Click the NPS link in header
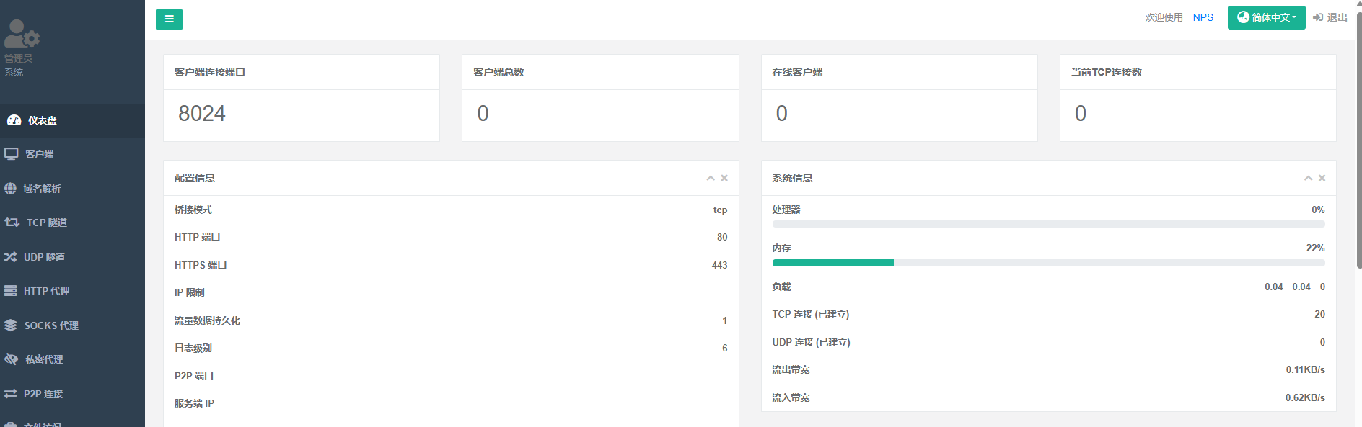 click(1203, 17)
